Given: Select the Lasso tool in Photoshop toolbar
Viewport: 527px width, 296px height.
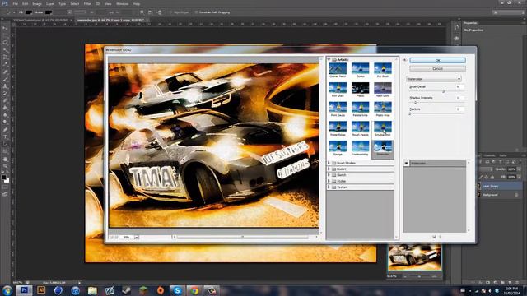Looking at the screenshot, I should click(6, 43).
